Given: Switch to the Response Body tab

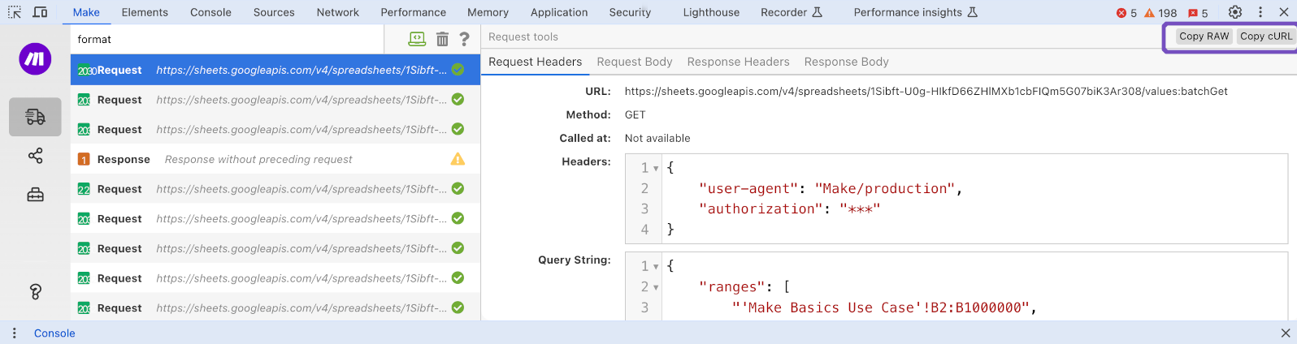Looking at the screenshot, I should pyautogui.click(x=846, y=62).
